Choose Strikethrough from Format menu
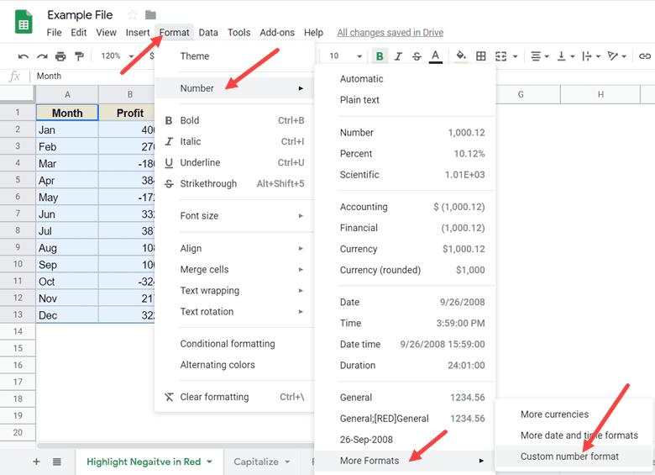This screenshot has width=655, height=475. [x=234, y=183]
